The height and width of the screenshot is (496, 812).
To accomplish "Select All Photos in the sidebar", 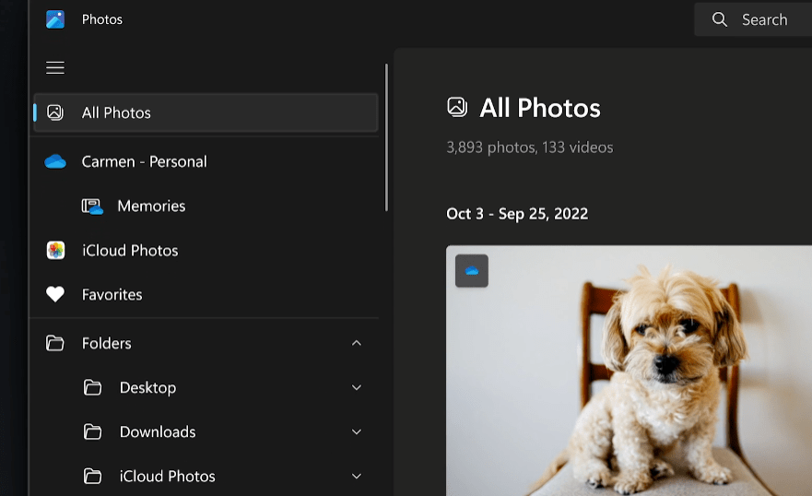I will click(x=116, y=112).
